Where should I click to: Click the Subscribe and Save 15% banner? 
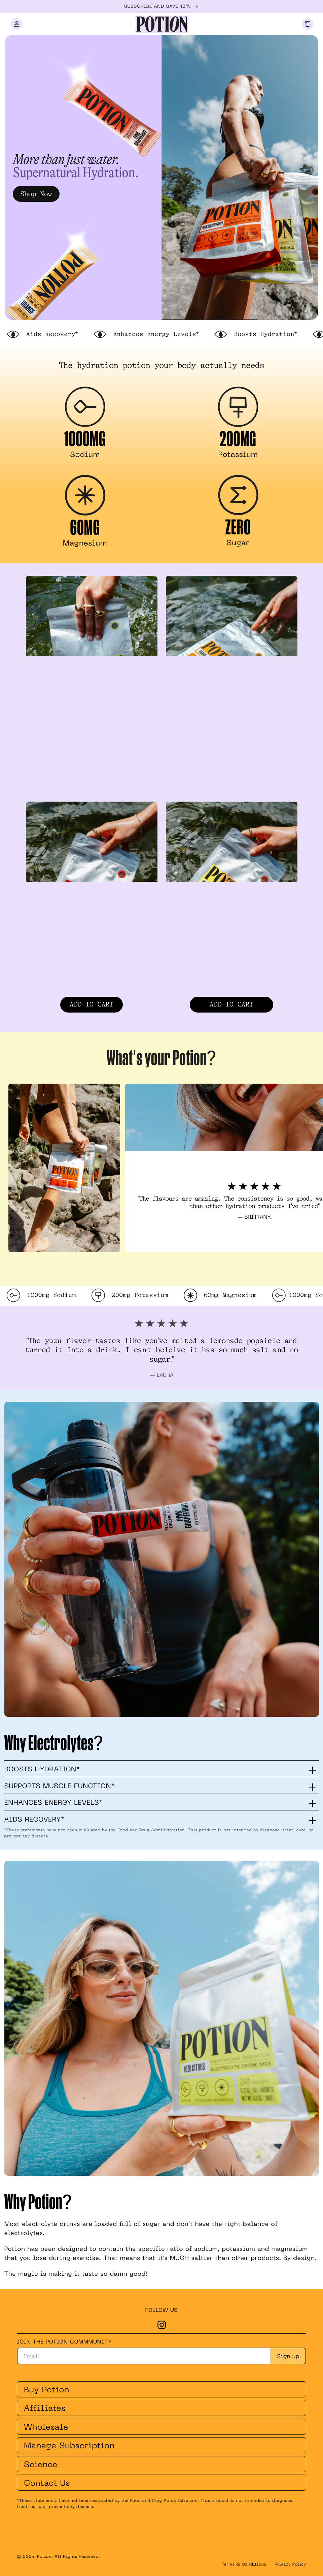161,6
